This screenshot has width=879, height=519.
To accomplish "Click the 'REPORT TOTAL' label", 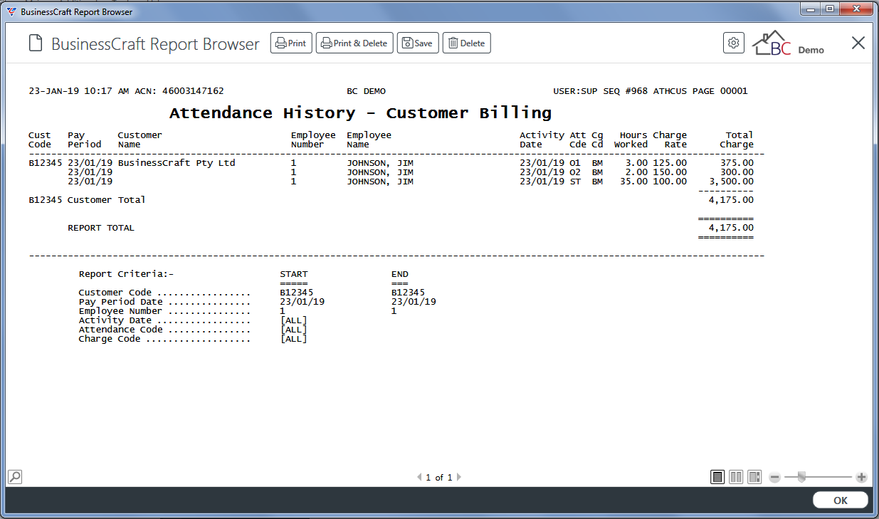I will pyautogui.click(x=101, y=228).
